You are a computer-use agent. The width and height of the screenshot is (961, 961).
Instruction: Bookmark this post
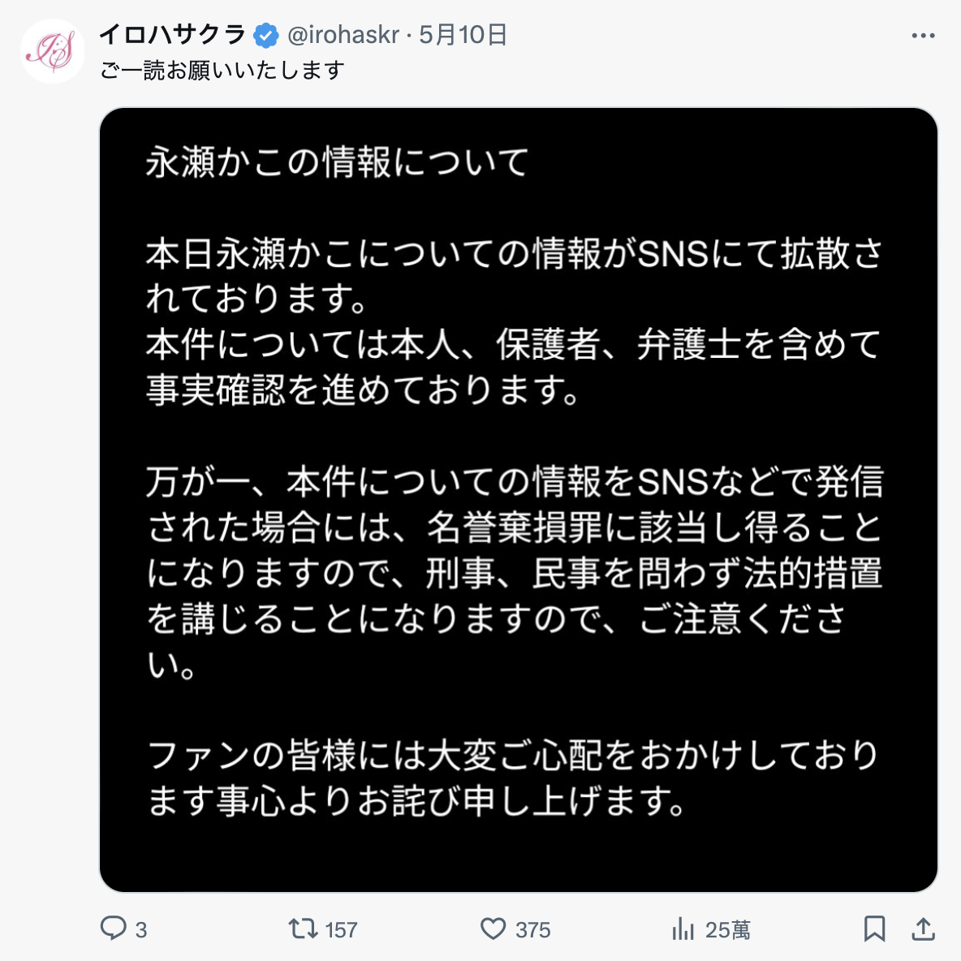[874, 928]
